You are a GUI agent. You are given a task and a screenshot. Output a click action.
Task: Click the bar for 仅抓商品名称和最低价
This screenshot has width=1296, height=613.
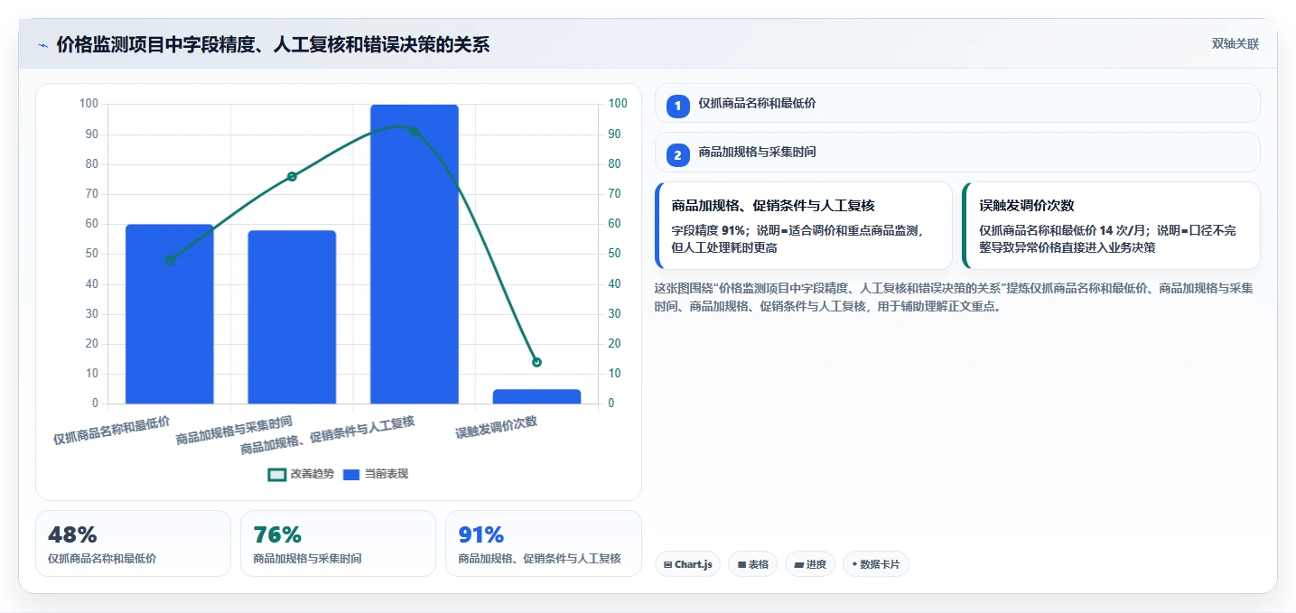point(169,314)
